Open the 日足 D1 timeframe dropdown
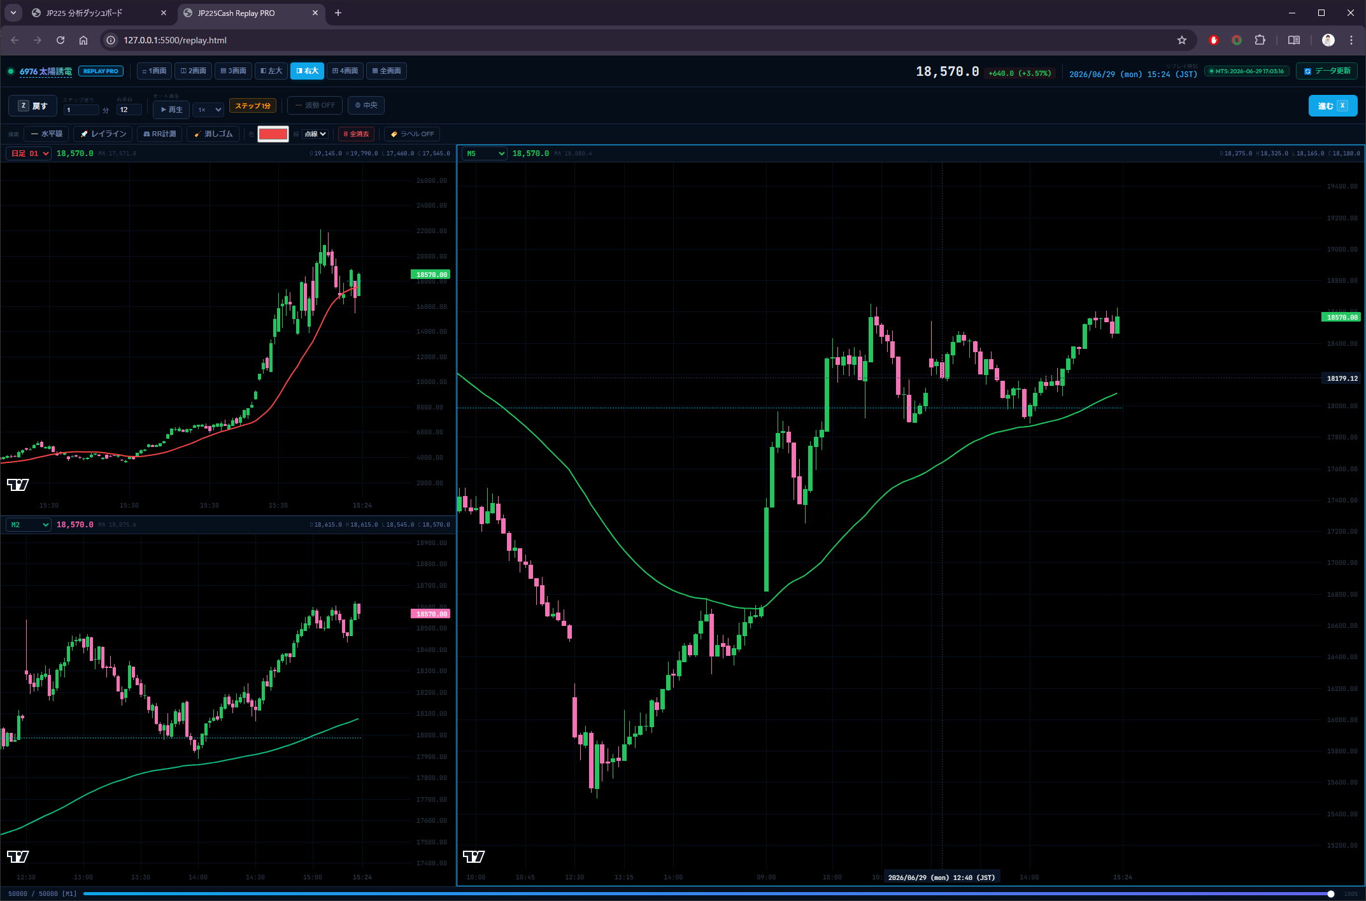Screen dimensions: 1366x901 tap(29, 153)
